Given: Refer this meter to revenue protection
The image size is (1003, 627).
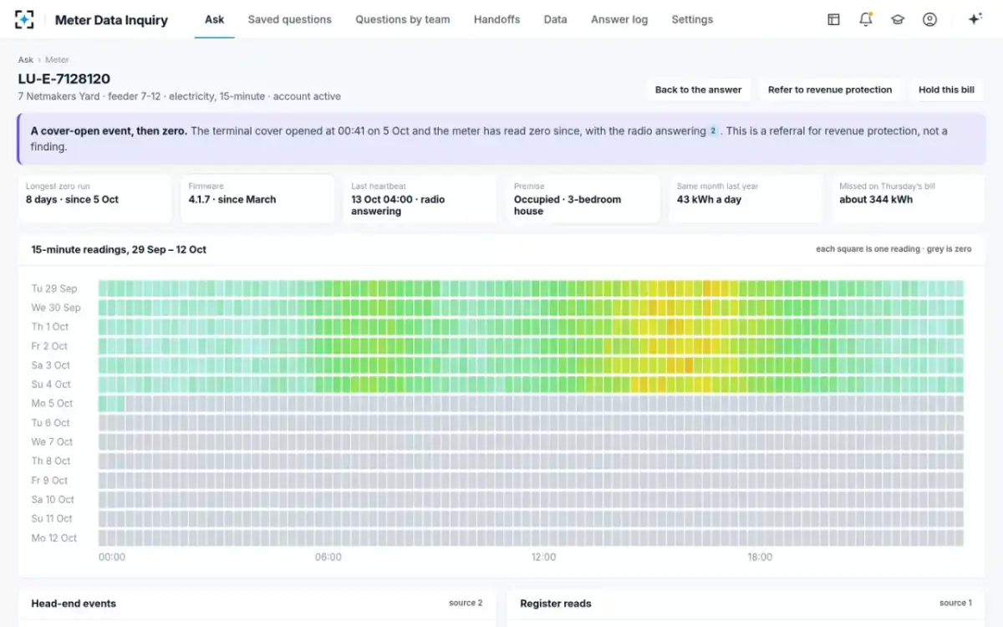Looking at the screenshot, I should (830, 89).
